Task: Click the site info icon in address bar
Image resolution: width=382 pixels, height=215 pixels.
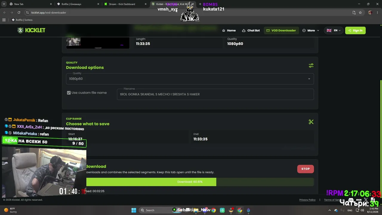Action: click(27, 13)
